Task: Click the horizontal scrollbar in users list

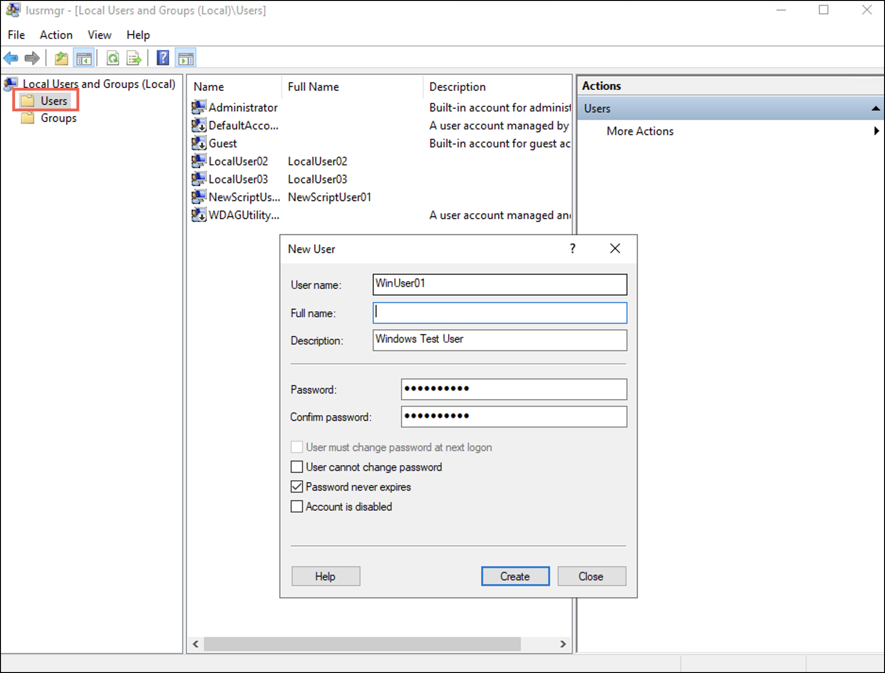Action: point(362,644)
